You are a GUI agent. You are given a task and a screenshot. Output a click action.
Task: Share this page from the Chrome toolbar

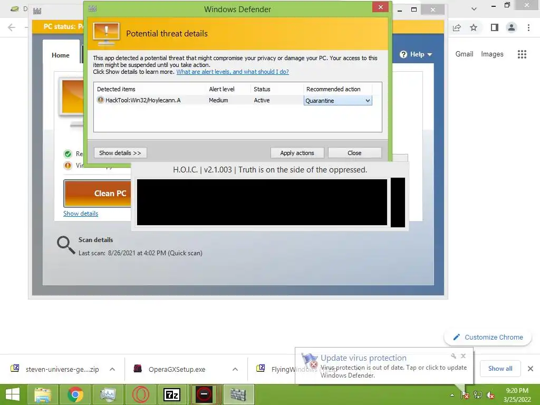coord(457,27)
